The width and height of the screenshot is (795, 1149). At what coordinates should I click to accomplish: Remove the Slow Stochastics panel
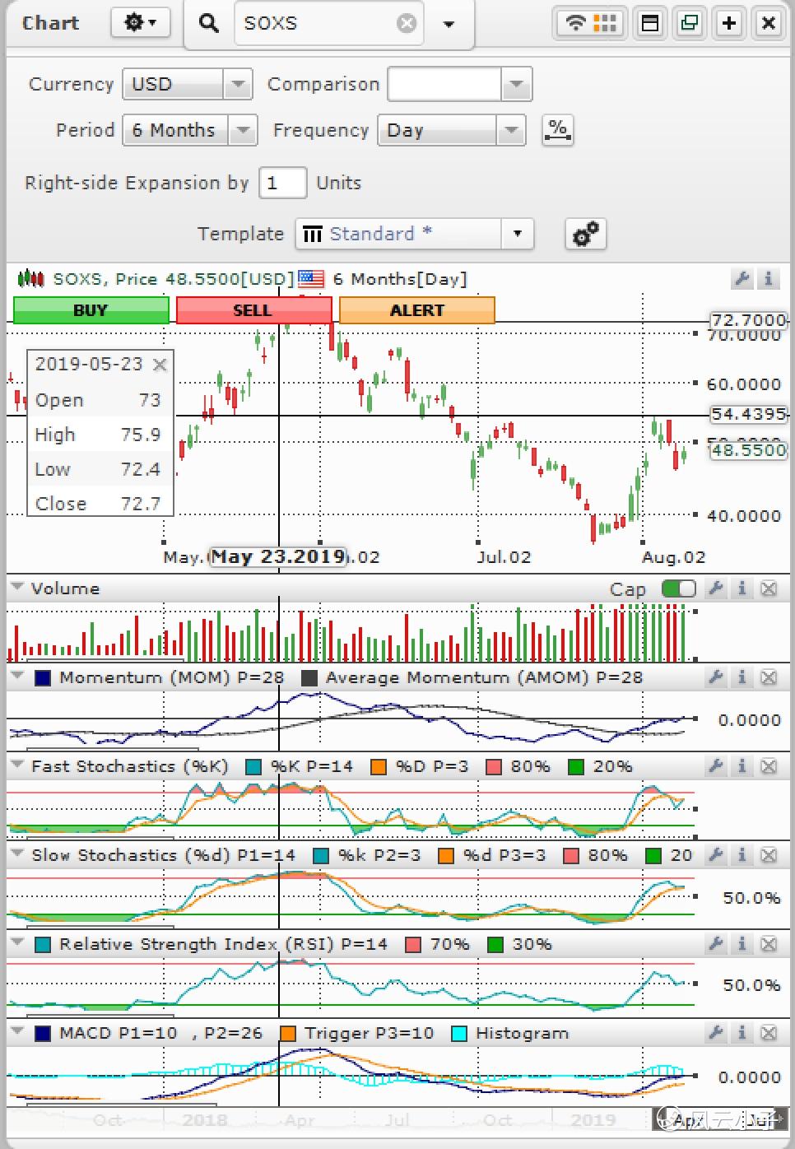point(769,855)
